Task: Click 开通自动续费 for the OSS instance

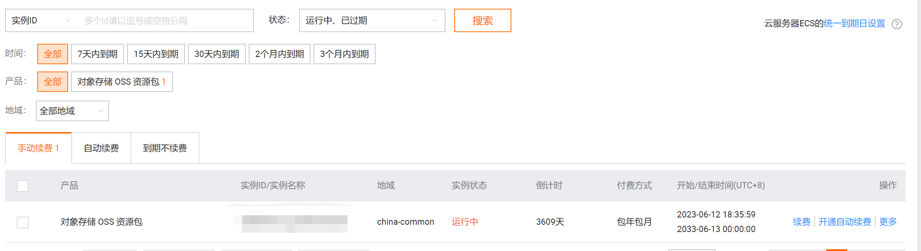Action: coord(845,222)
